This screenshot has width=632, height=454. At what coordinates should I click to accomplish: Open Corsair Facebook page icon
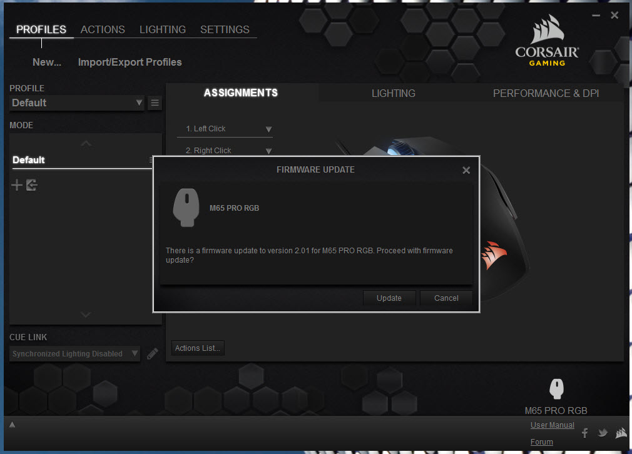[x=585, y=433]
